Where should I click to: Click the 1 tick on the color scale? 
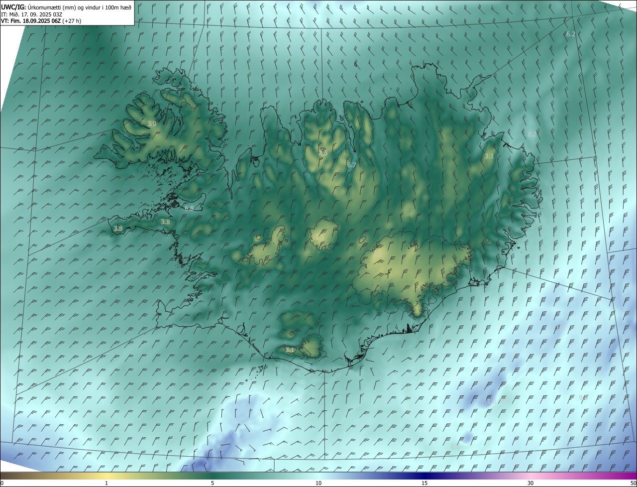pos(106,483)
